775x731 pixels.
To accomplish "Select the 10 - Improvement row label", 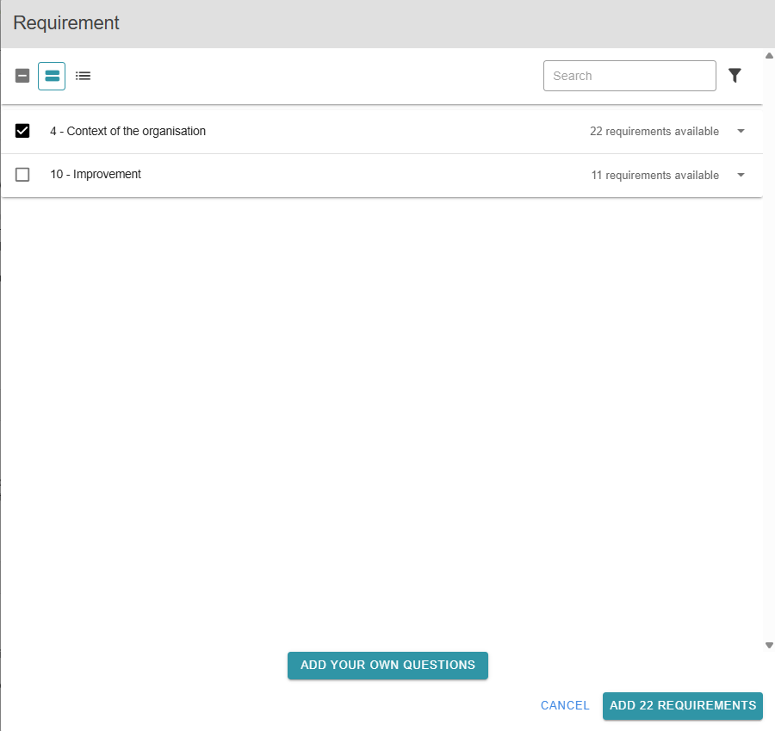I will pos(96,174).
